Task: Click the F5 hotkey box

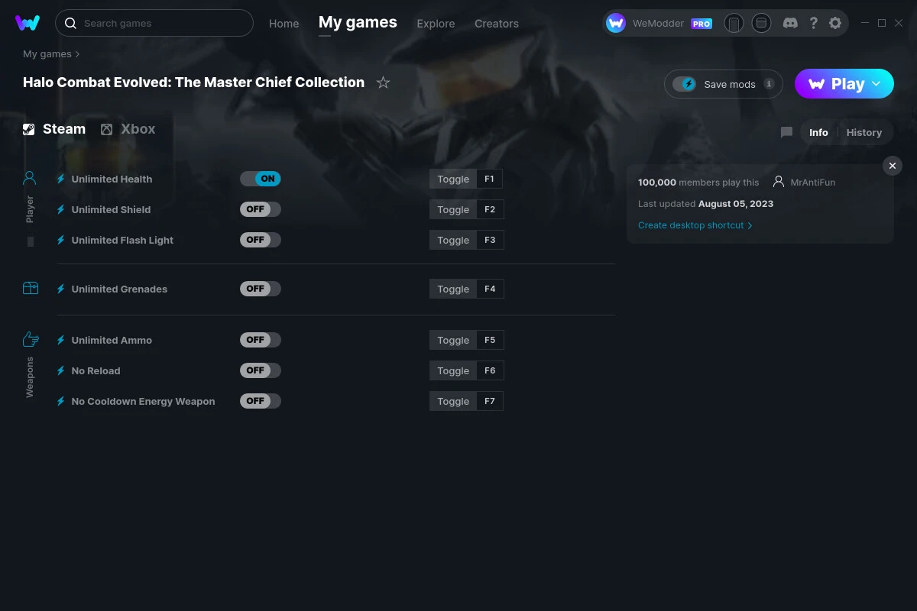Action: (490, 340)
